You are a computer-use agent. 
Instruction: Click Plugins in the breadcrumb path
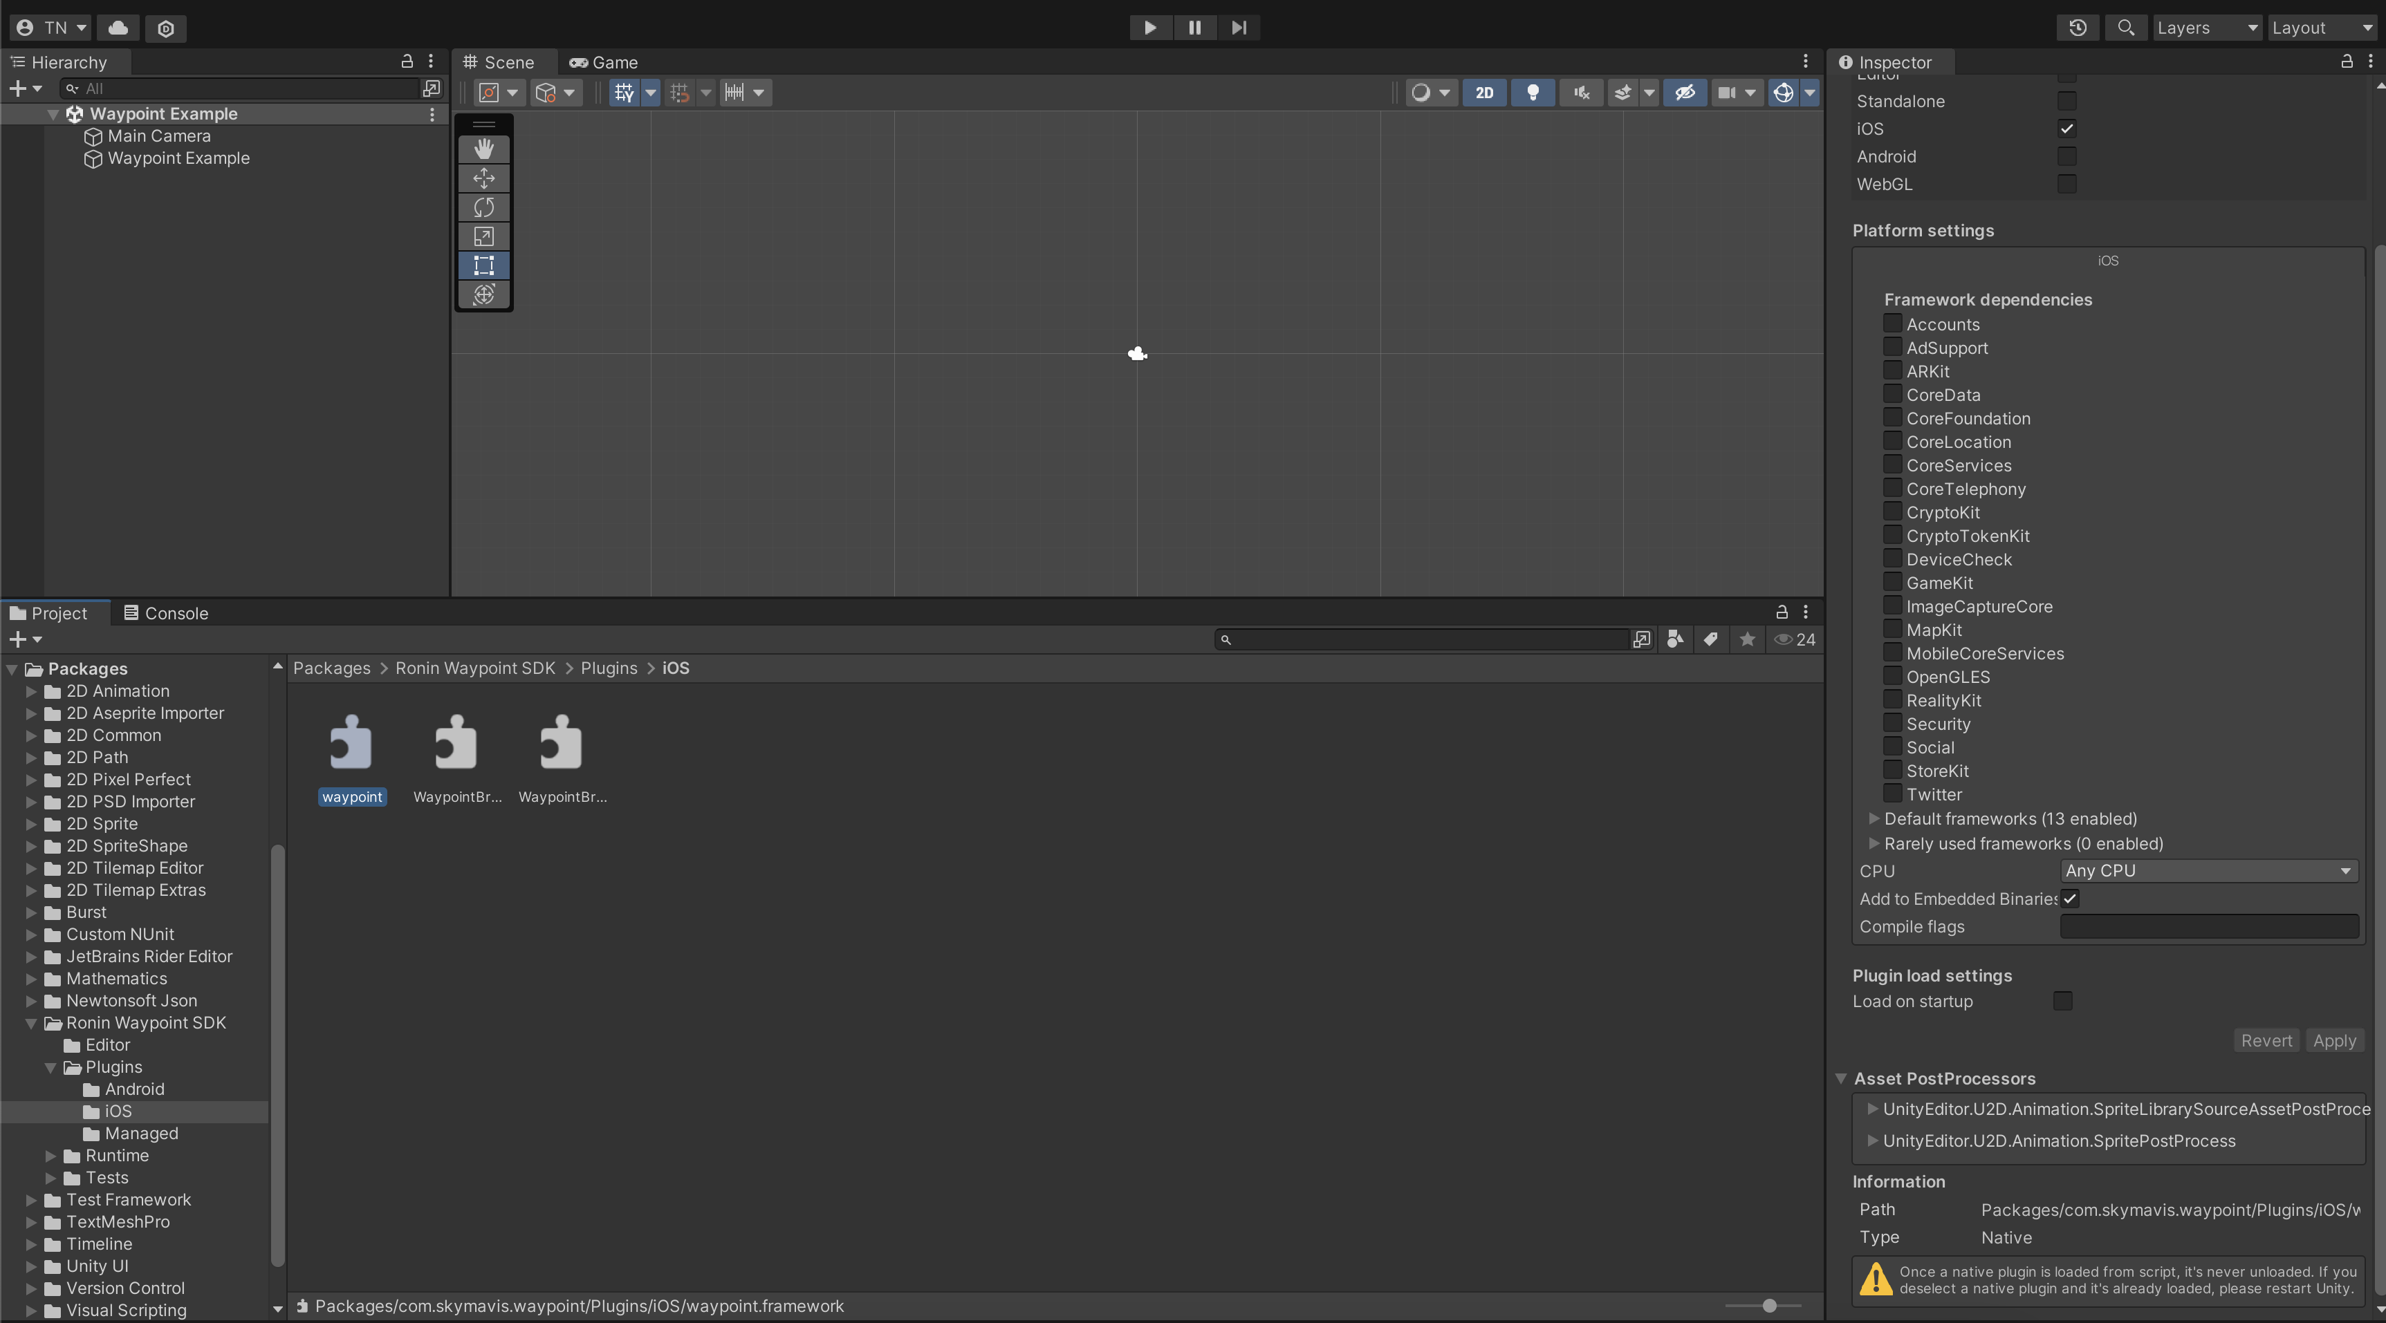[x=609, y=668]
